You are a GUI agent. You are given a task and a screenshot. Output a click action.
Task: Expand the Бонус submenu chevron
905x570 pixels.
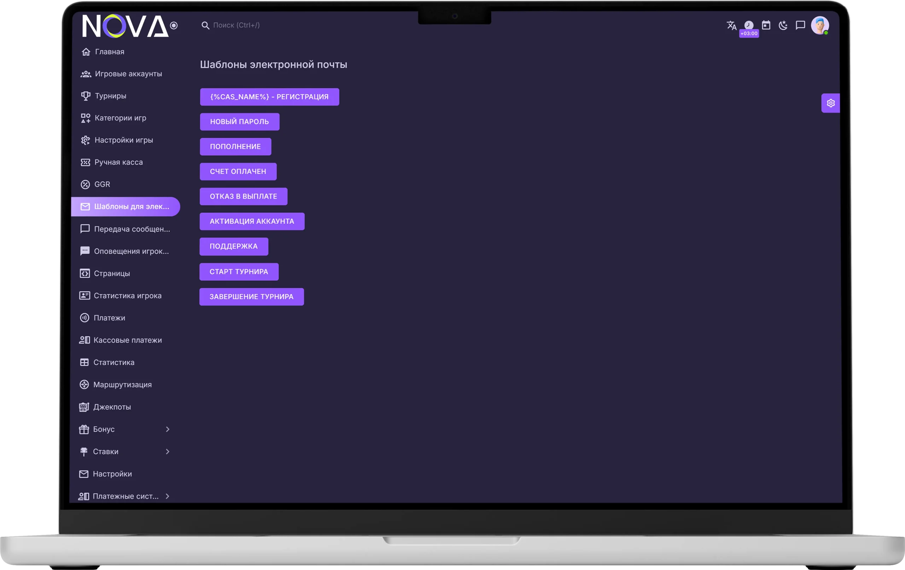coord(168,429)
